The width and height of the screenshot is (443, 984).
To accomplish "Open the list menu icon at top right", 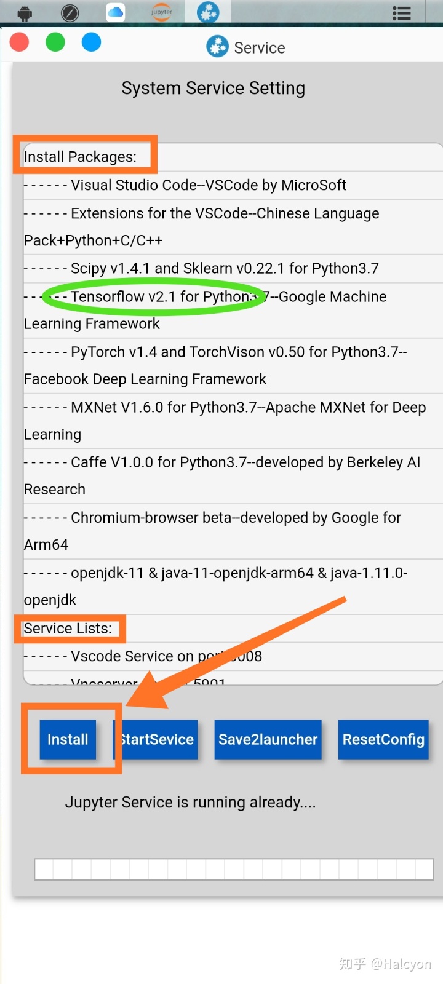I will click(401, 13).
